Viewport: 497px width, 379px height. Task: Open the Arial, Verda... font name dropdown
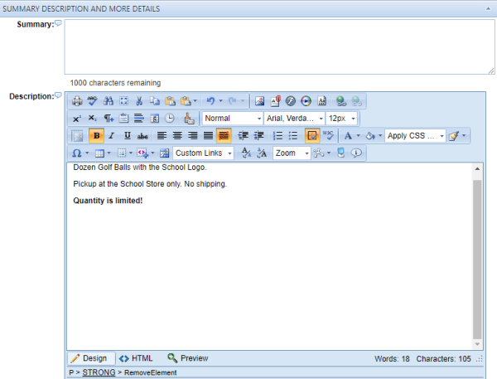[294, 119]
